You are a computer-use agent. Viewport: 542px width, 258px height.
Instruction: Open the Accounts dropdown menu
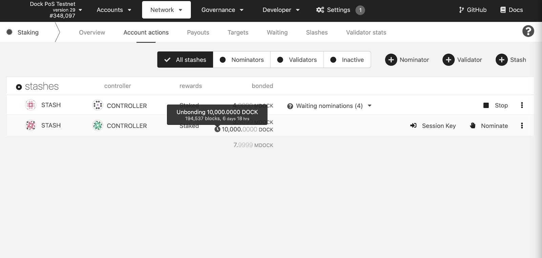pyautogui.click(x=114, y=10)
